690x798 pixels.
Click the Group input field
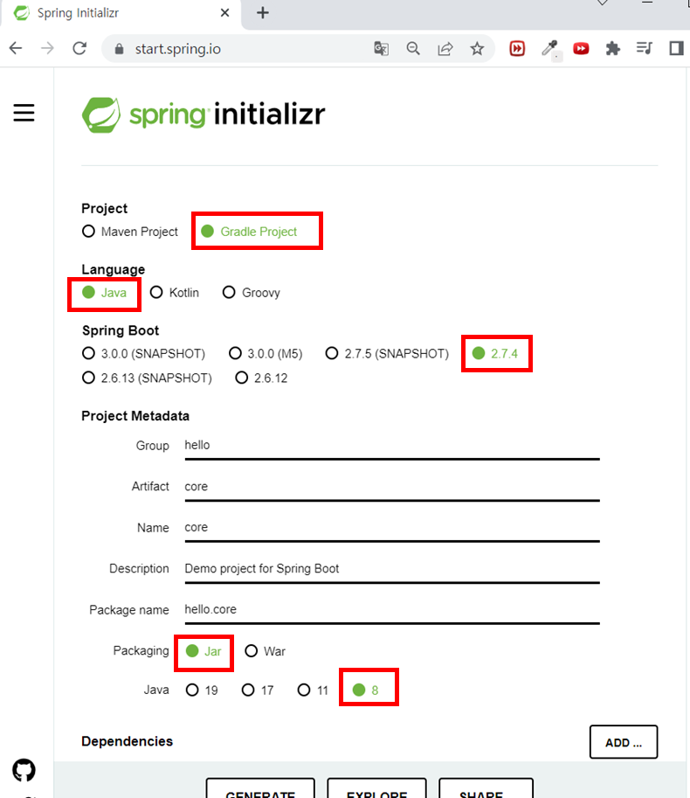pos(392,446)
